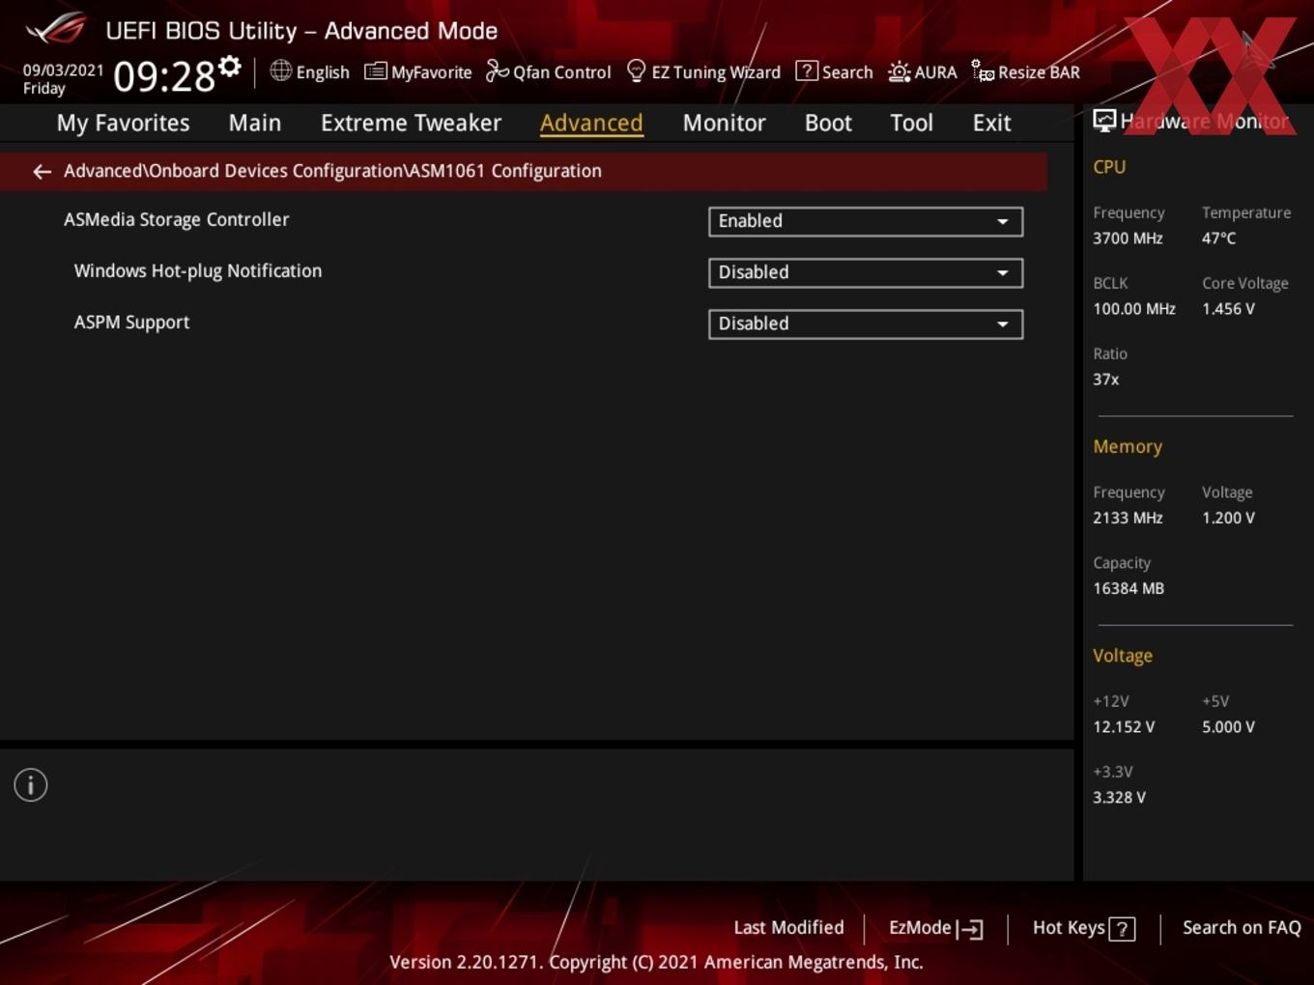Click the CPU section heading
The height and width of the screenshot is (985, 1314).
(1109, 167)
